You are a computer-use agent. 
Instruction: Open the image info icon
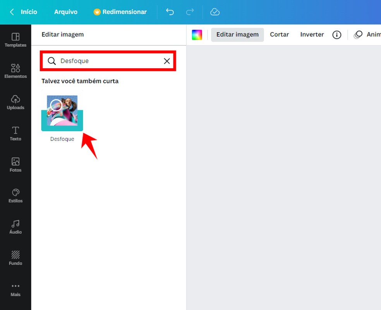(x=336, y=35)
